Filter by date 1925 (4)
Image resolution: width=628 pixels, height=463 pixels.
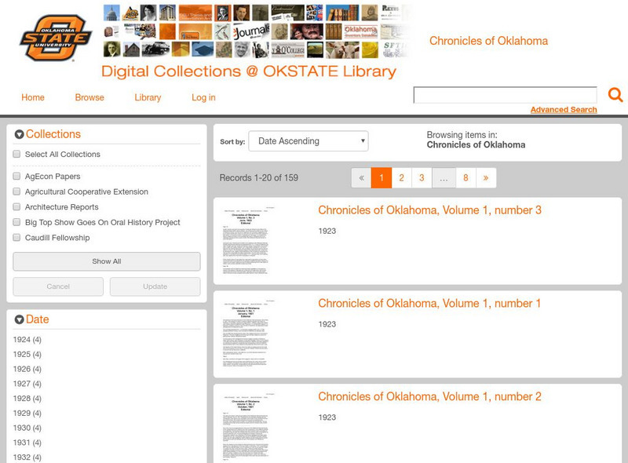(27, 355)
